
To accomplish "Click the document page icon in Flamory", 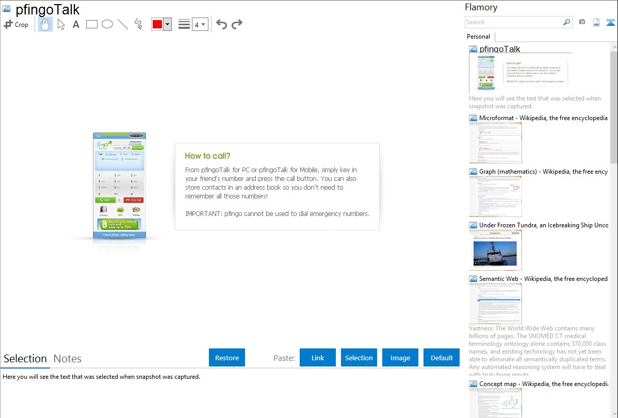I will [596, 22].
